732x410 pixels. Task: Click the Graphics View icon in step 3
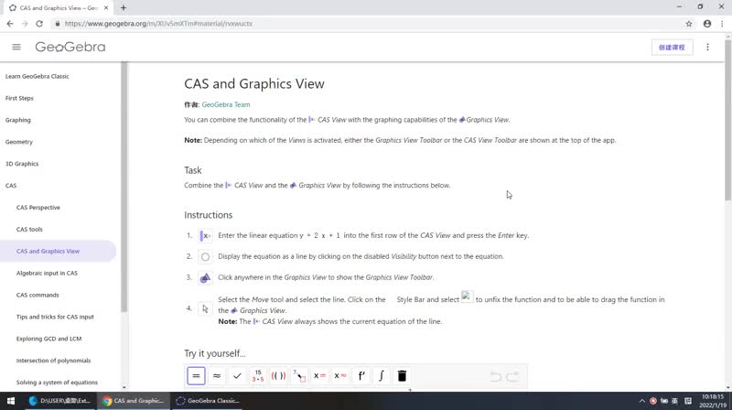[x=205, y=278]
